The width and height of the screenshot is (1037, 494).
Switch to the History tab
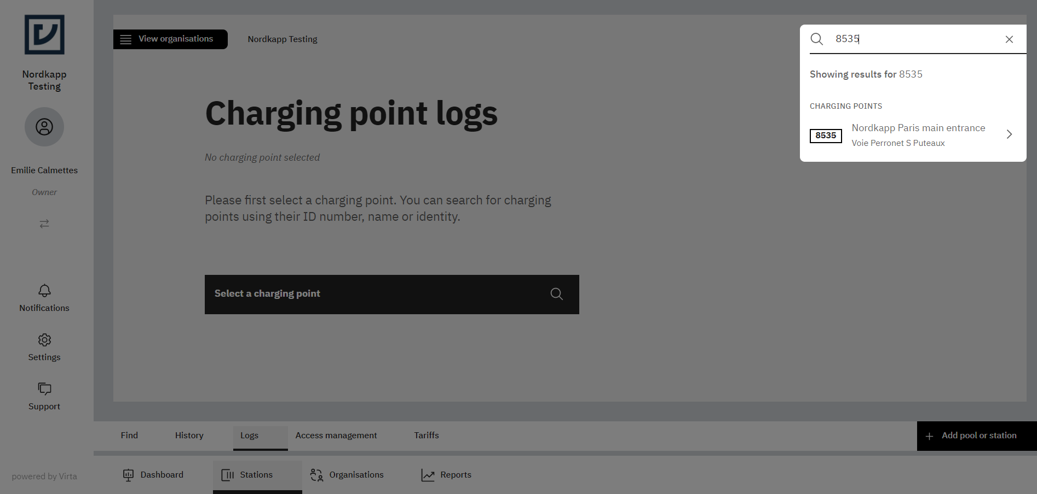189,435
